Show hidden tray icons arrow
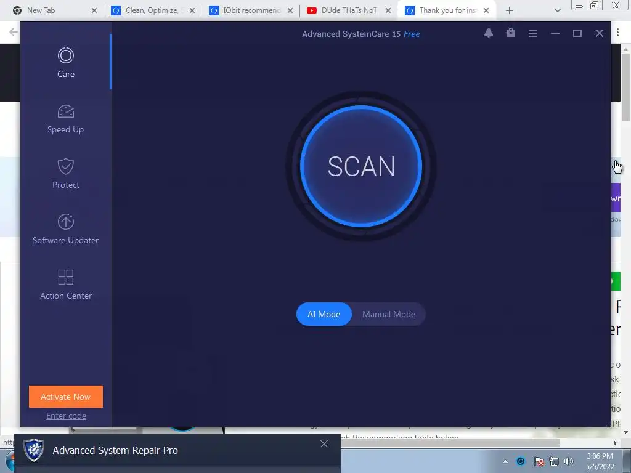This screenshot has width=631, height=473. pyautogui.click(x=505, y=461)
